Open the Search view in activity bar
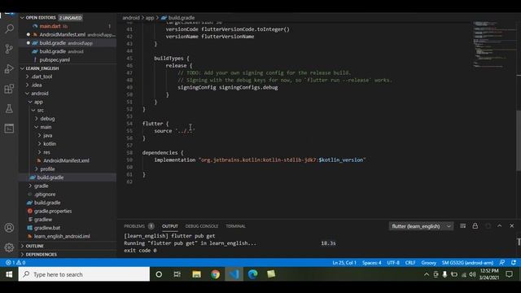This screenshot has height=293, width=521. 9,29
